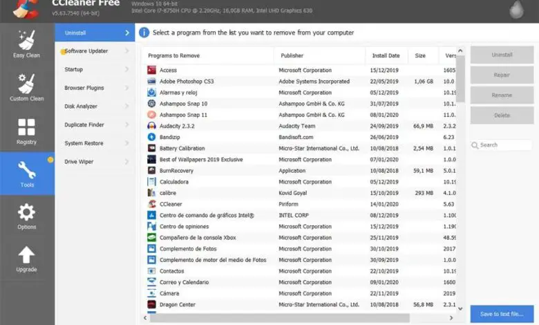Image resolution: width=539 pixels, height=325 pixels.
Task: Expand the Drive Wiper chevron
Action: pos(127,162)
